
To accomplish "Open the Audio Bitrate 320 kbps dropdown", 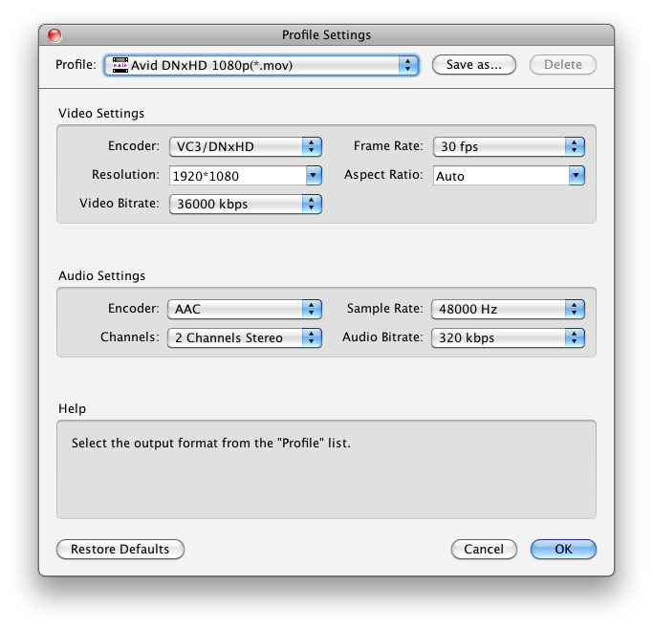I will click(508, 337).
